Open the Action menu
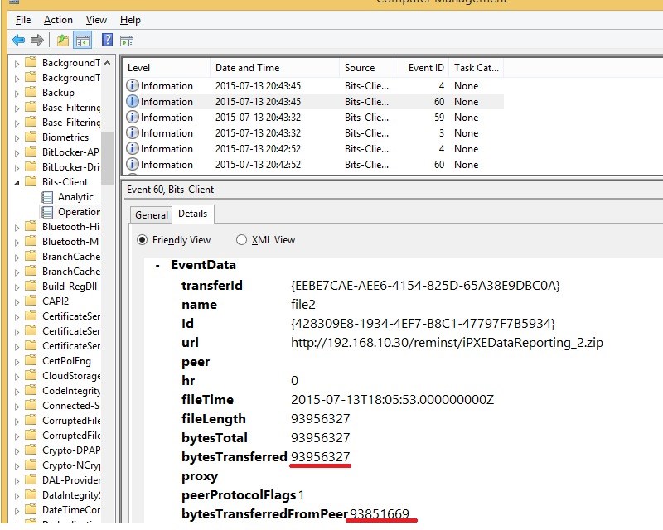This screenshot has height=530, width=663. pyautogui.click(x=58, y=19)
